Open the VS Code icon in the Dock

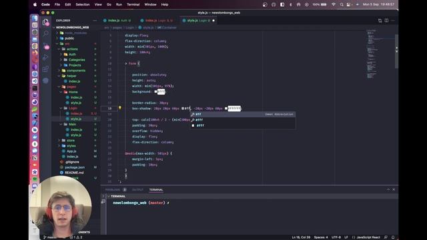(x=35, y=81)
